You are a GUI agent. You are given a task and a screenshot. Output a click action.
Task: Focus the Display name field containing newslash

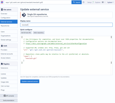click(66, 25)
